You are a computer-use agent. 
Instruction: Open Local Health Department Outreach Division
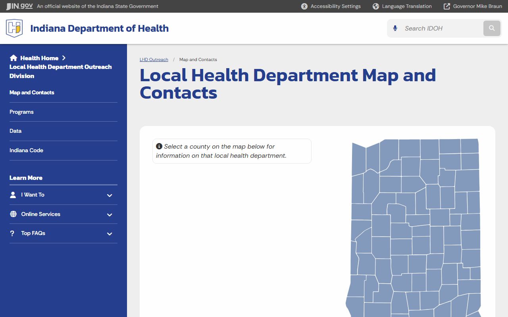pos(61,71)
